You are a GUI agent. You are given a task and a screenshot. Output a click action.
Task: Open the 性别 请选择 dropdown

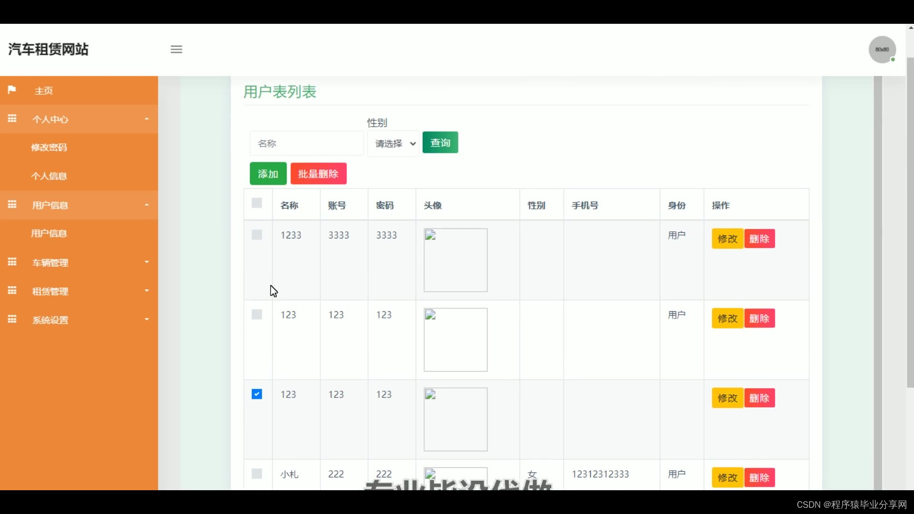(x=393, y=144)
